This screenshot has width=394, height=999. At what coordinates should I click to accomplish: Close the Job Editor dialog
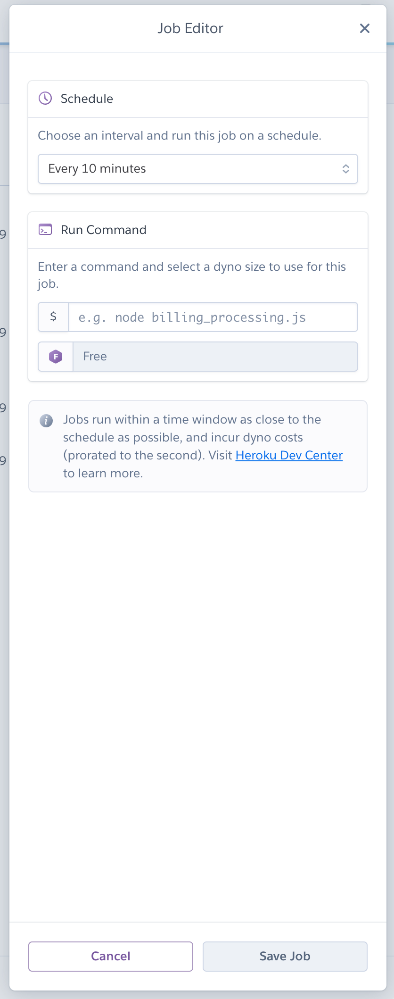(x=364, y=28)
